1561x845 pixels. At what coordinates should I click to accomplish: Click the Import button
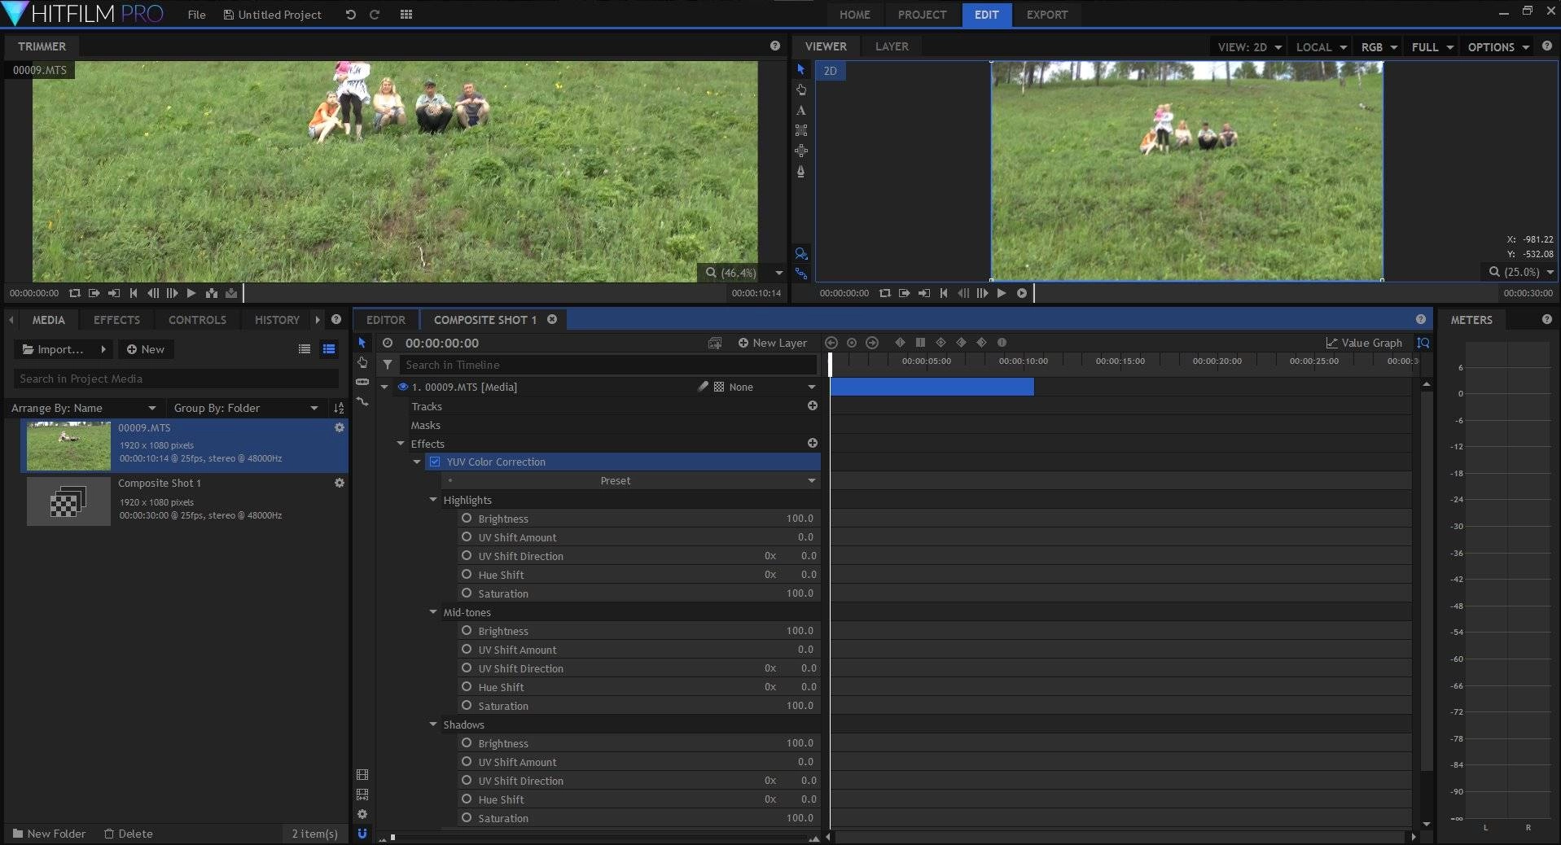click(x=62, y=349)
